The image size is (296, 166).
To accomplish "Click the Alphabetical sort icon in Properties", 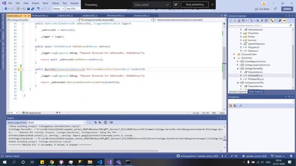I will [x=235, y=106].
